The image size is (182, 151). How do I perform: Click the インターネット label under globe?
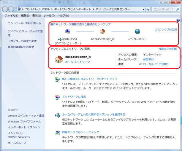(138, 39)
